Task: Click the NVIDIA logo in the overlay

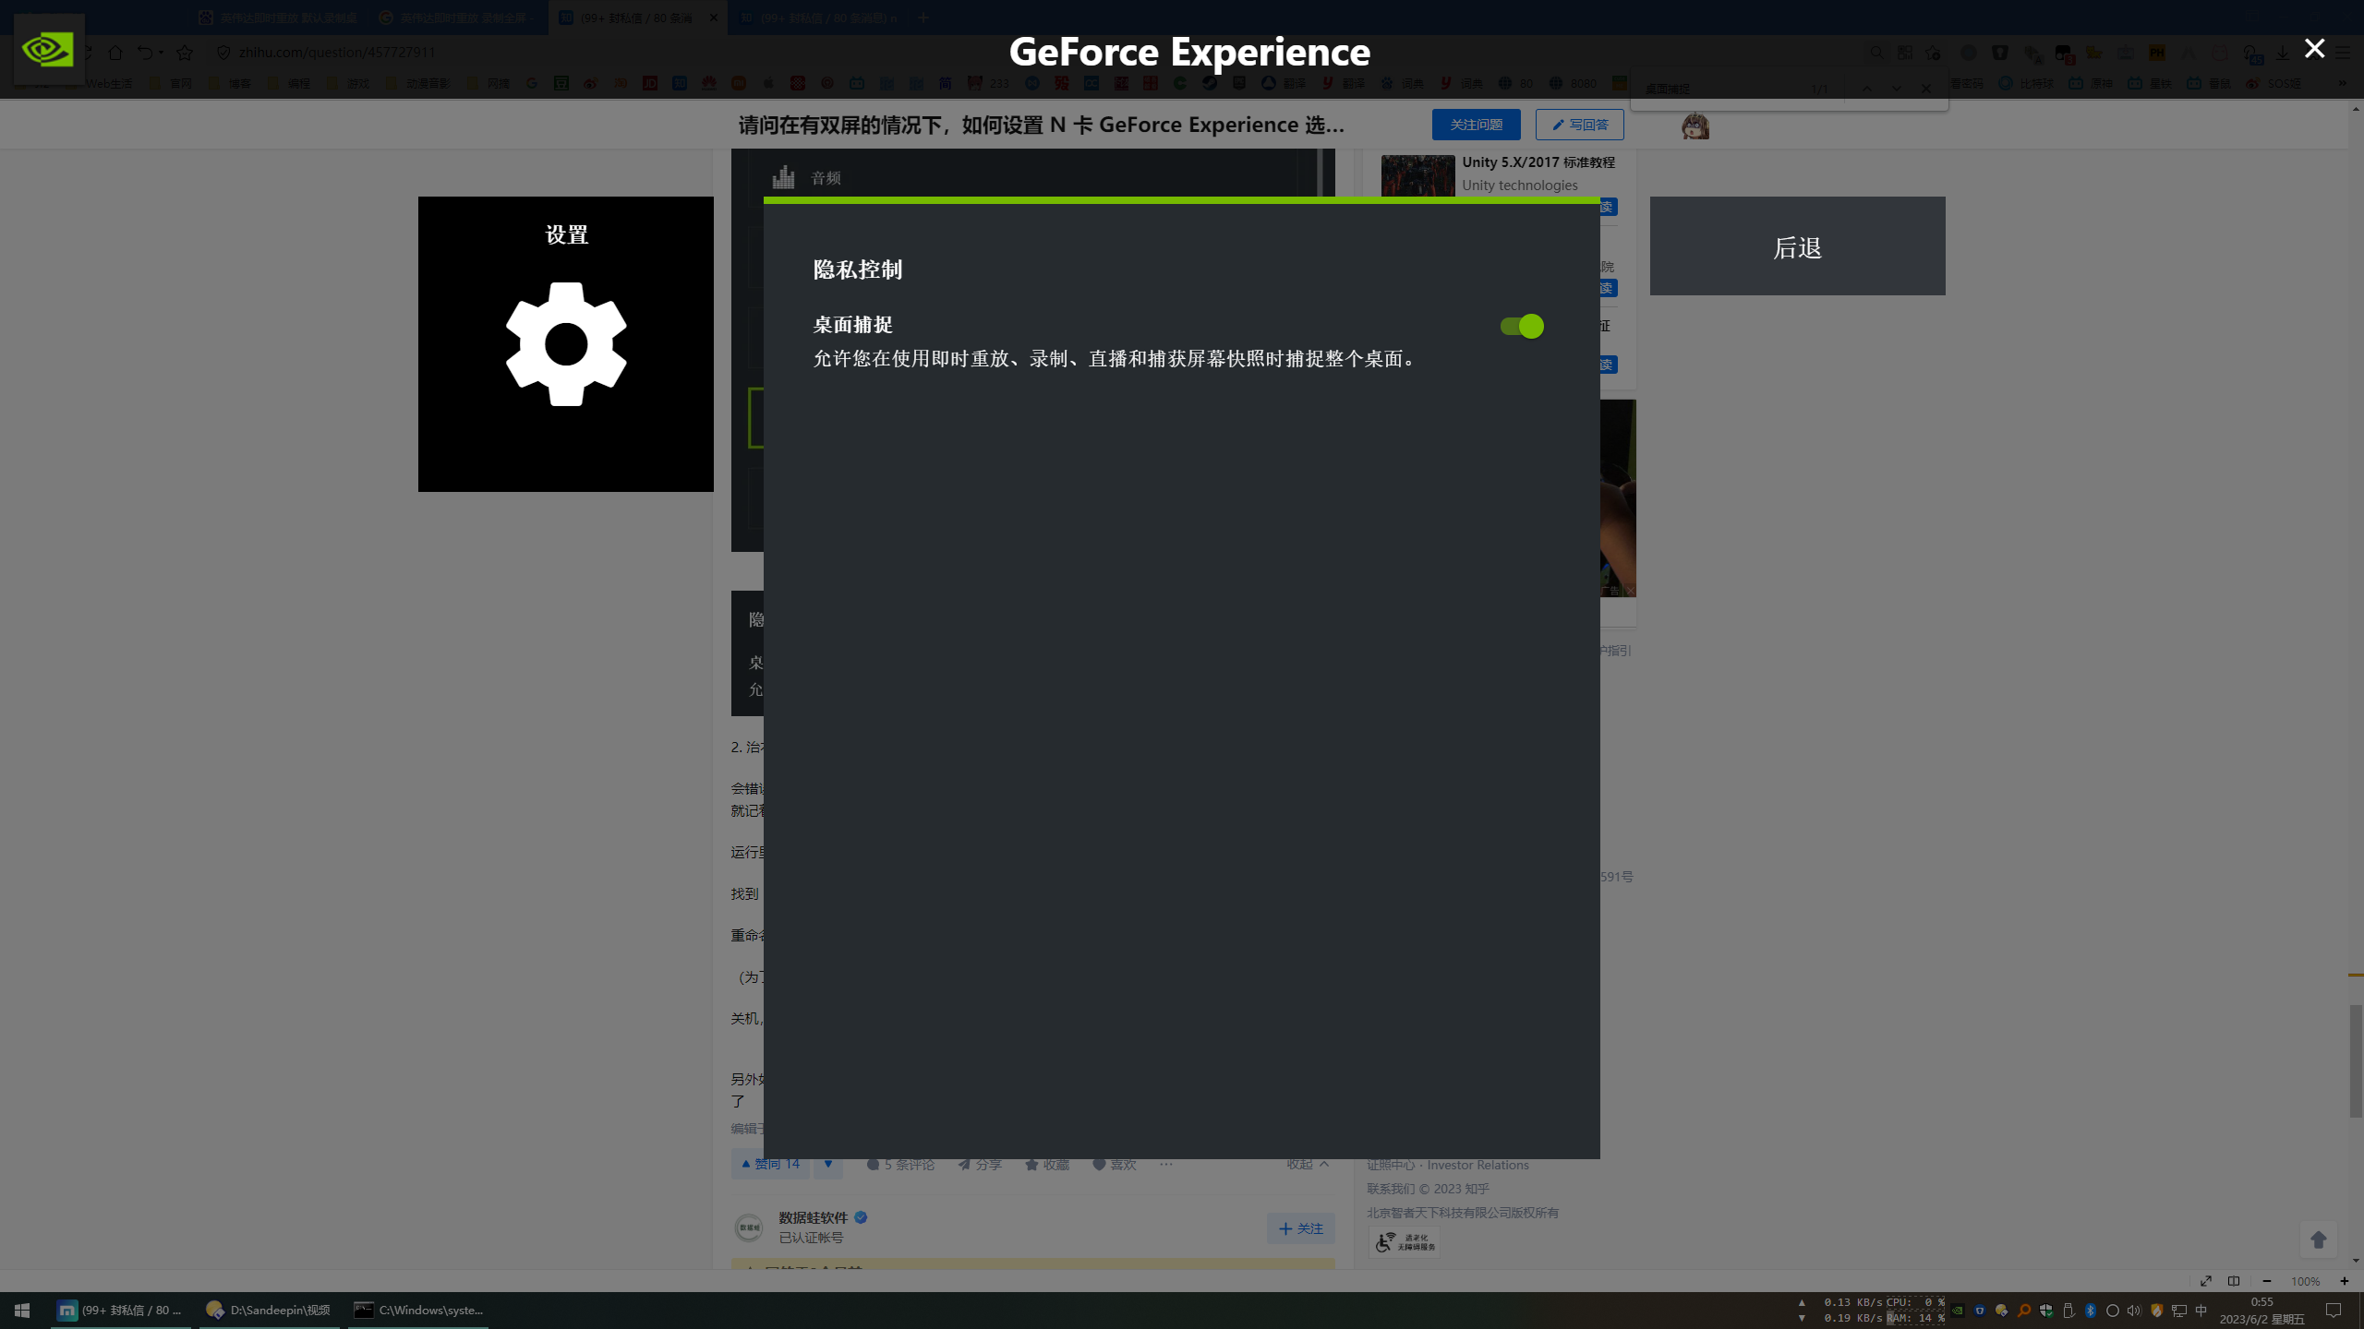Action: pos(48,50)
